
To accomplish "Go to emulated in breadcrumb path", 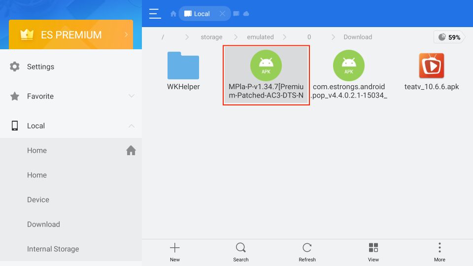I will [260, 37].
